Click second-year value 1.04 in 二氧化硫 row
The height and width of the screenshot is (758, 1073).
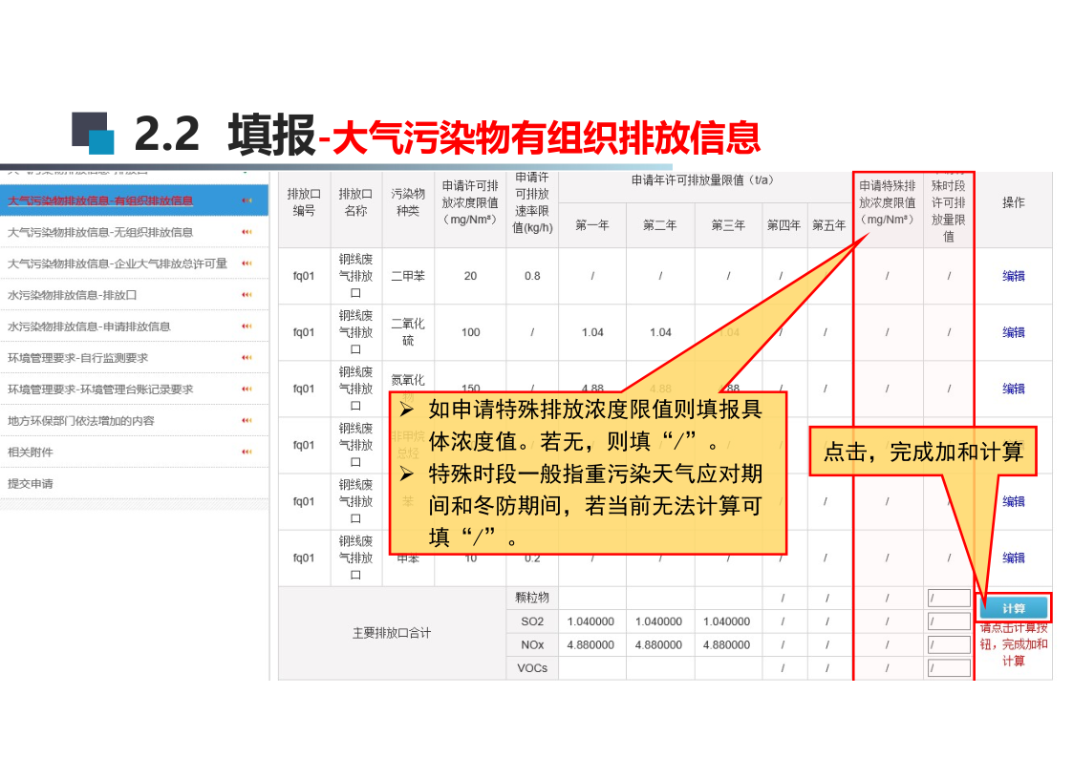coord(660,333)
